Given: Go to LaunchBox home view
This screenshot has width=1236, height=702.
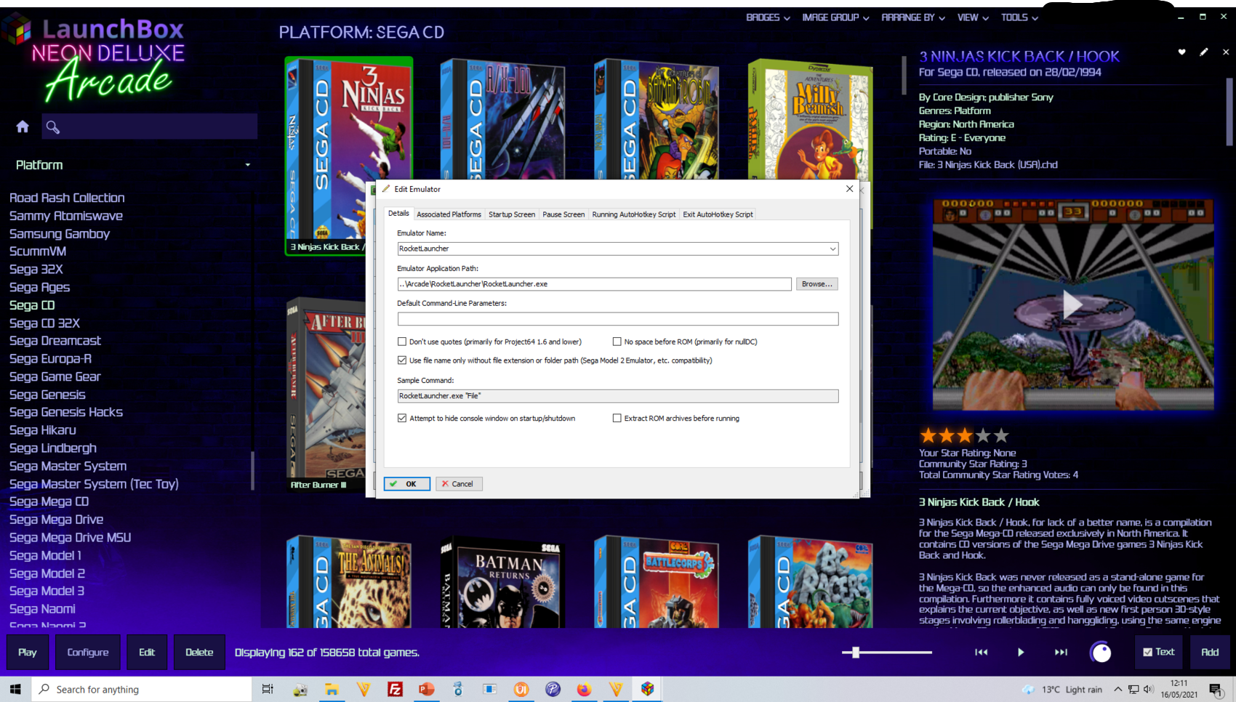Looking at the screenshot, I should pos(23,126).
